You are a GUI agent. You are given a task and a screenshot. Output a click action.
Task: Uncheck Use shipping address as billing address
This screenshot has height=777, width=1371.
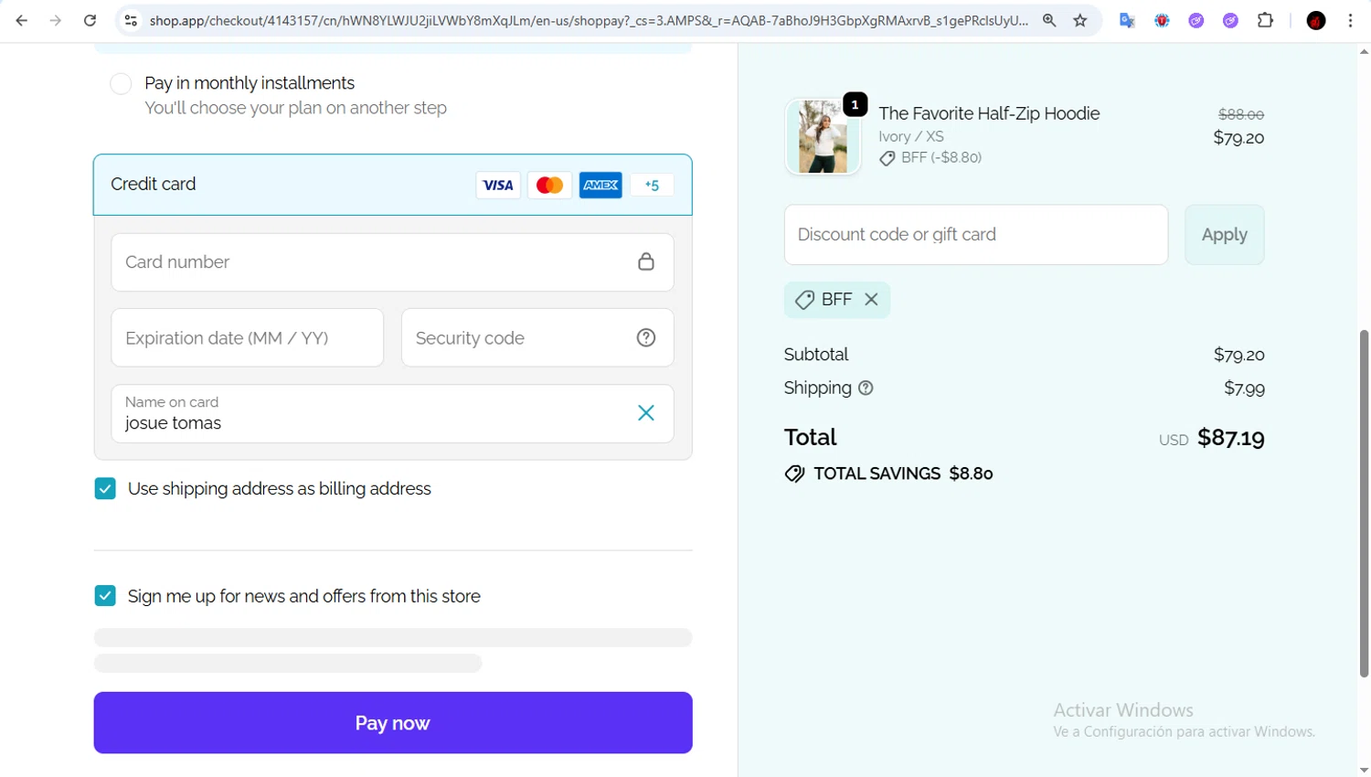coord(105,489)
